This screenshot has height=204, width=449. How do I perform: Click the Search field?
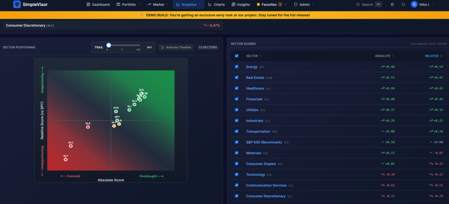(369, 4)
